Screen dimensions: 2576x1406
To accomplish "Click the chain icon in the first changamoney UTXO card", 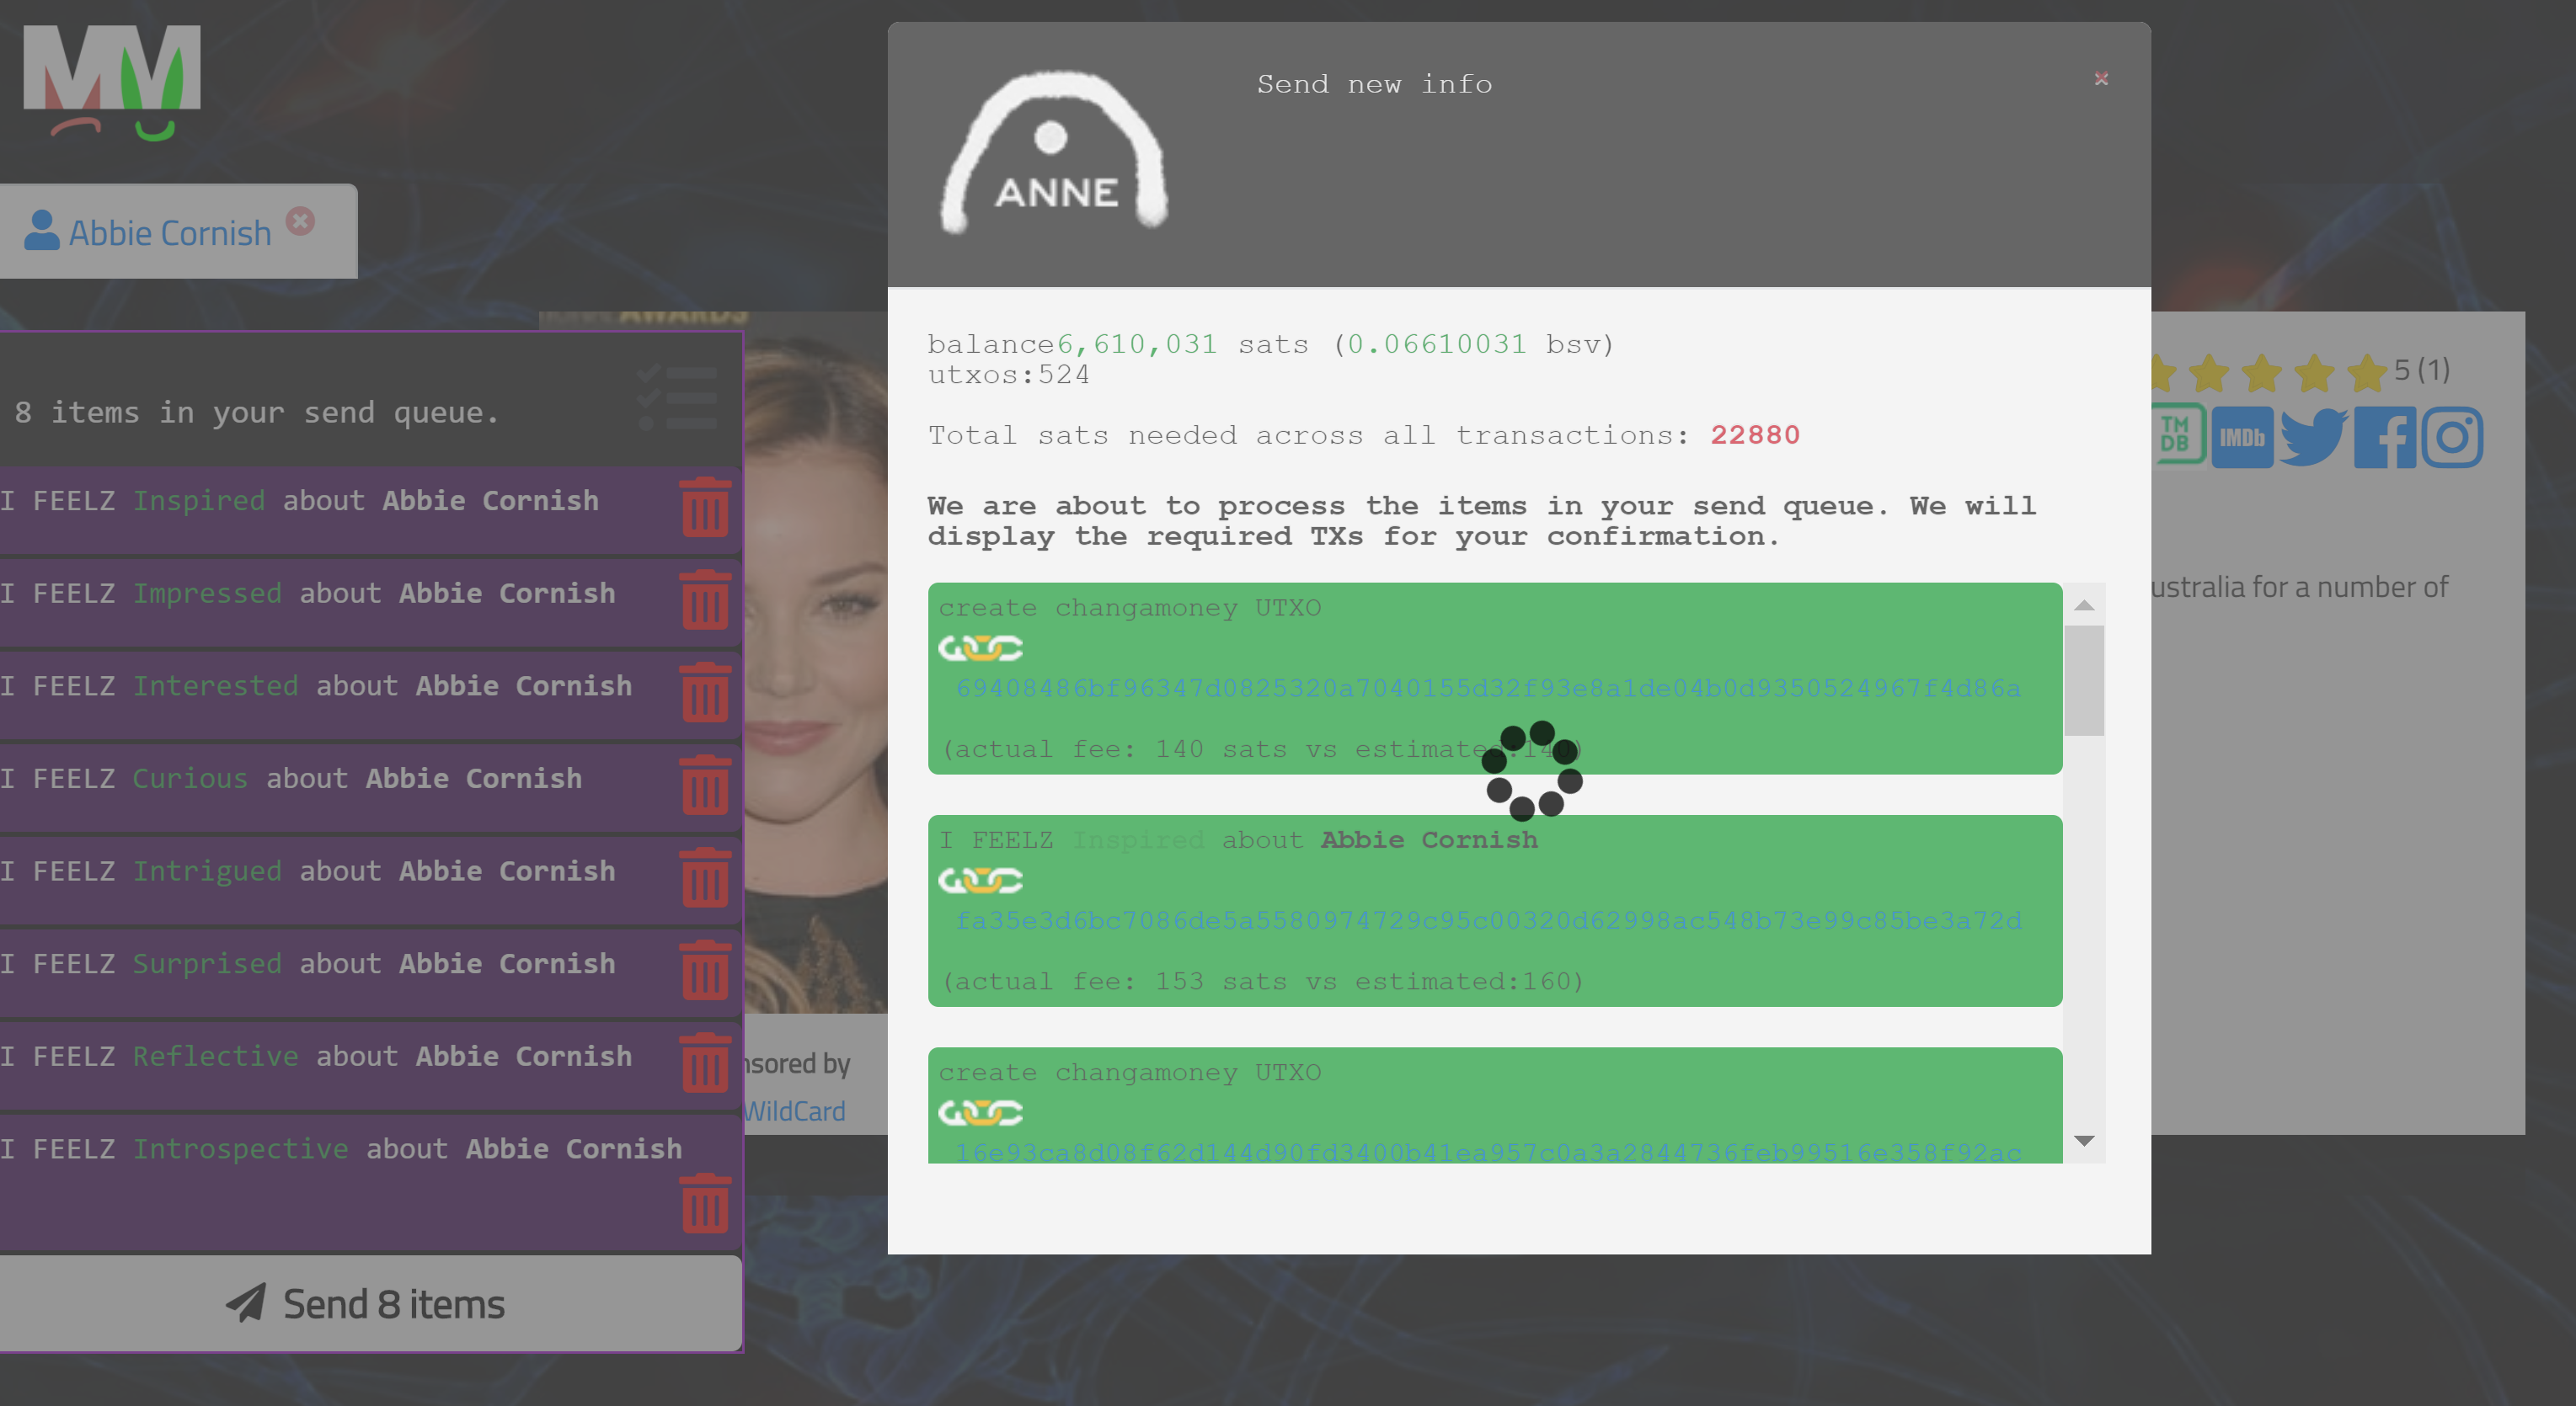I will (x=980, y=648).
